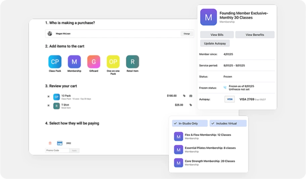The image size is (306, 179).
Task: Focus the Promo Code field
Action: [57, 150]
